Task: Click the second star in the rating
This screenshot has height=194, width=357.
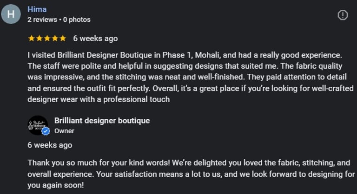Action: tap(39, 39)
